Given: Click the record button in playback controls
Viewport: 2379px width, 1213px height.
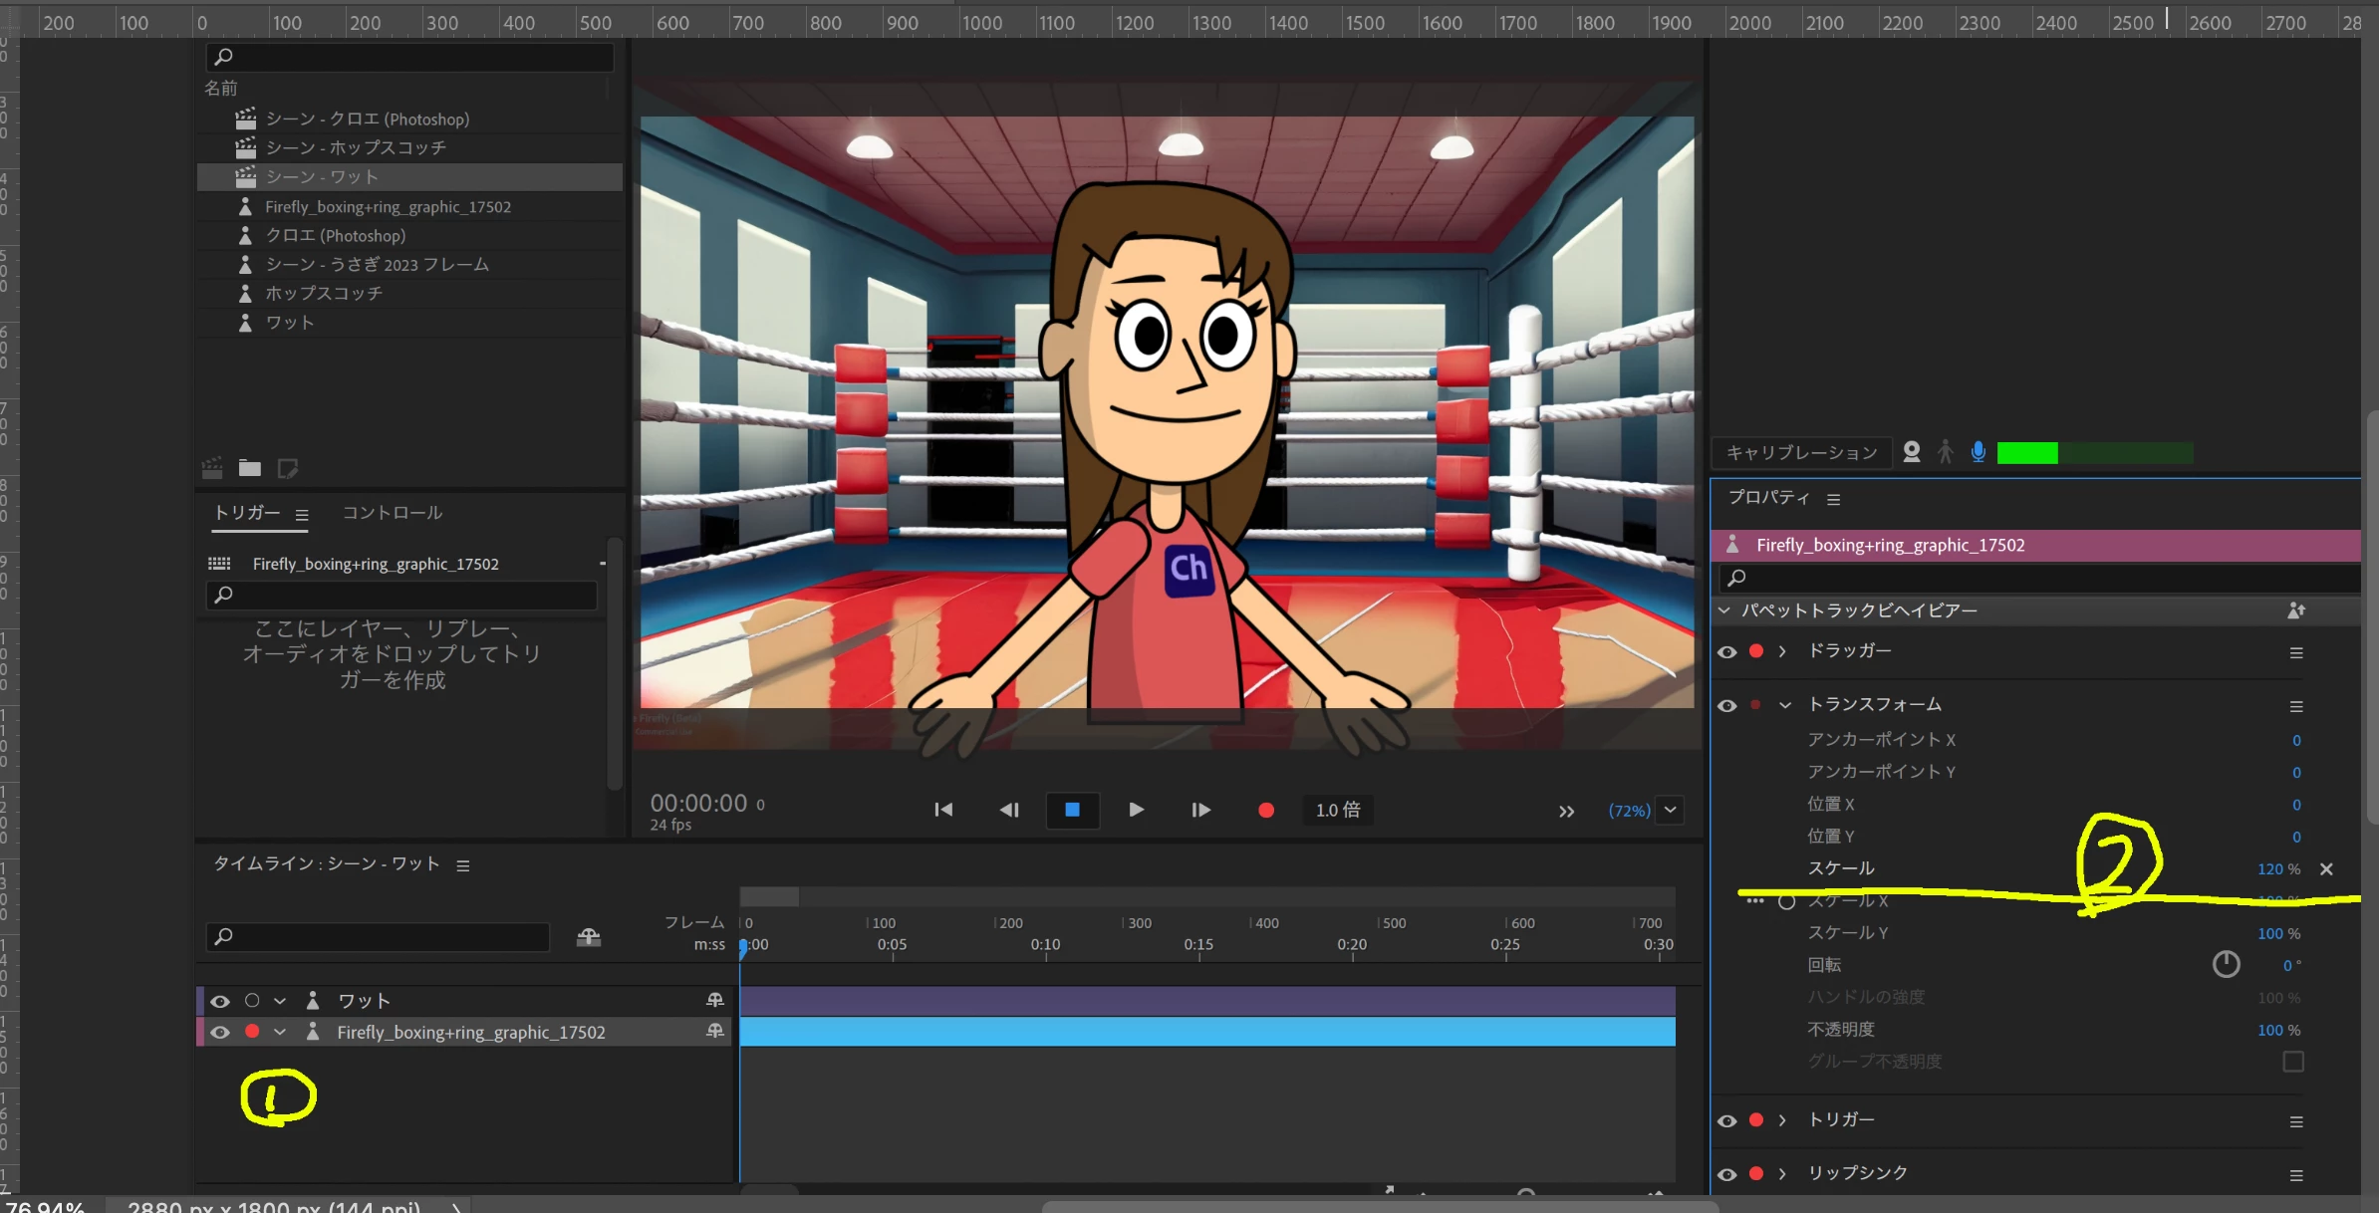Looking at the screenshot, I should click(1265, 811).
